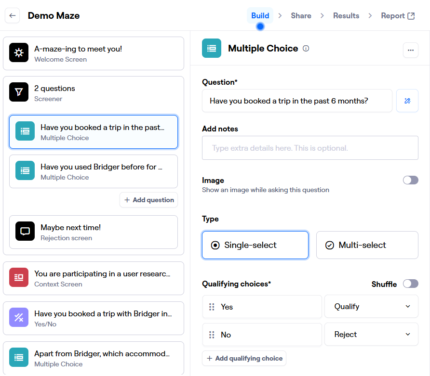Click the Welcome Screen sun icon
Viewport: 430px width, 376px height.
coord(19,53)
